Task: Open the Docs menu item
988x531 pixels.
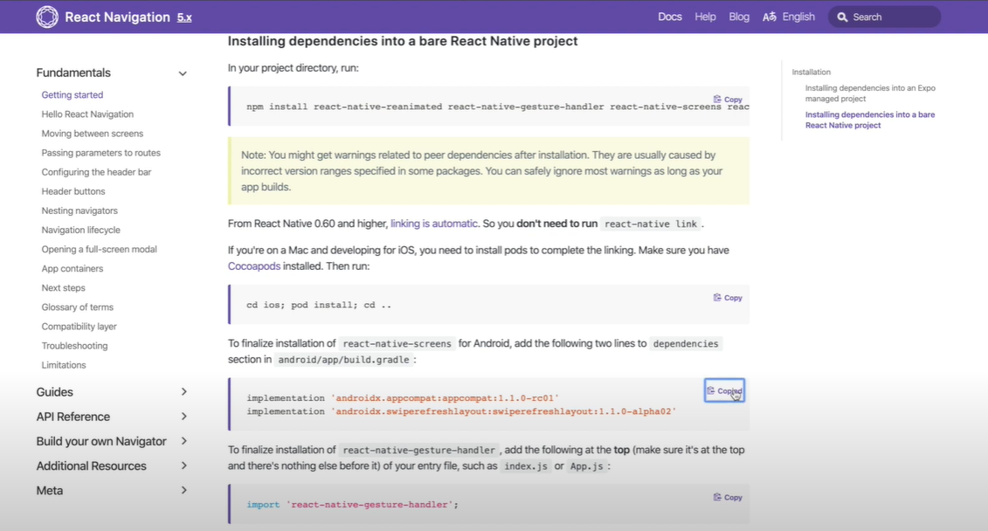Action: coord(669,16)
